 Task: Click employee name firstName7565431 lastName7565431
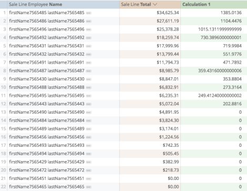tap(47, 46)
